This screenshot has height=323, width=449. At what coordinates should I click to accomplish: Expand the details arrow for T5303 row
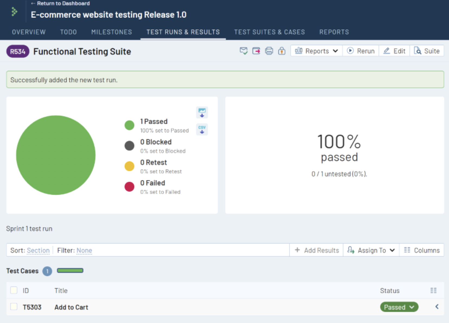point(437,307)
